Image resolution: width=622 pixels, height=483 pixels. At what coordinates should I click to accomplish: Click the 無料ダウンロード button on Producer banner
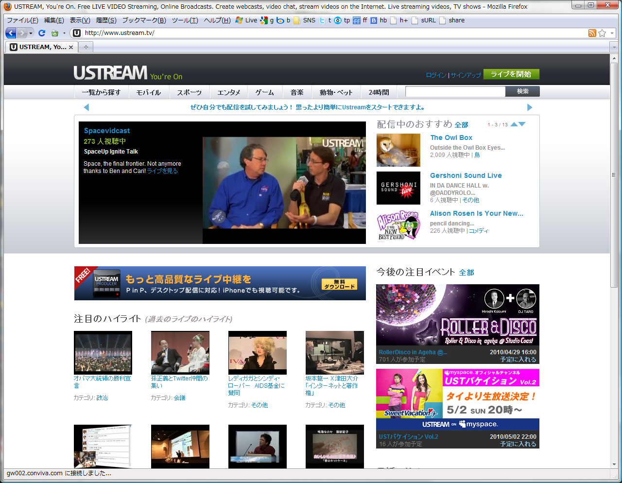339,284
